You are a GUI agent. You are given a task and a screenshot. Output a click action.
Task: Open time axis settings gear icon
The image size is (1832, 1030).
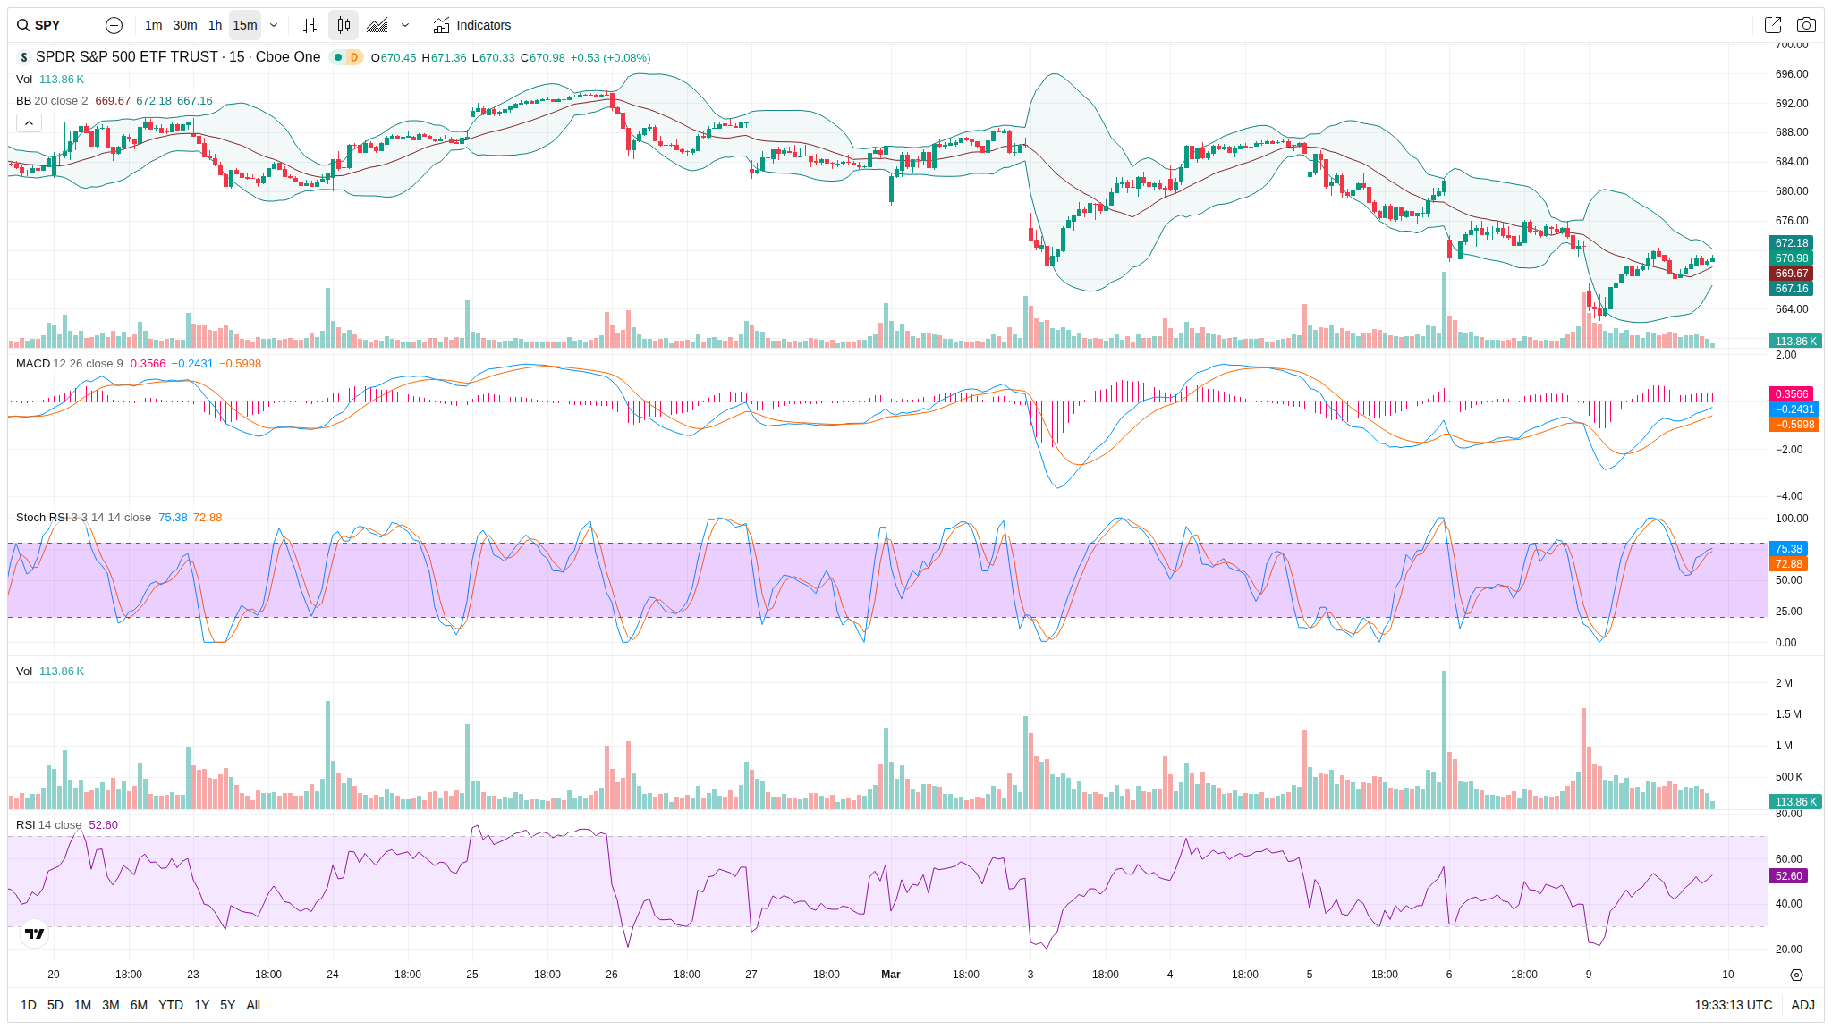[x=1796, y=975]
